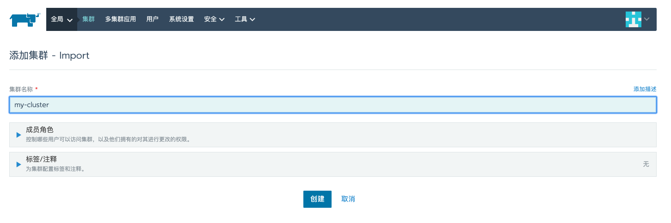Click the 添加描述 link

tap(645, 89)
